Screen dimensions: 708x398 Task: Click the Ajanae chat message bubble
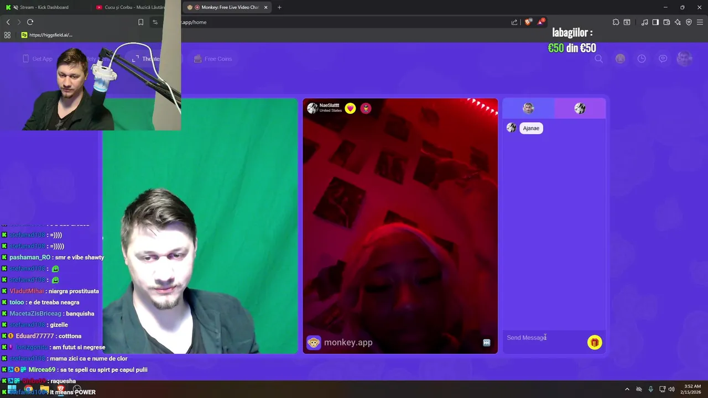(531, 128)
